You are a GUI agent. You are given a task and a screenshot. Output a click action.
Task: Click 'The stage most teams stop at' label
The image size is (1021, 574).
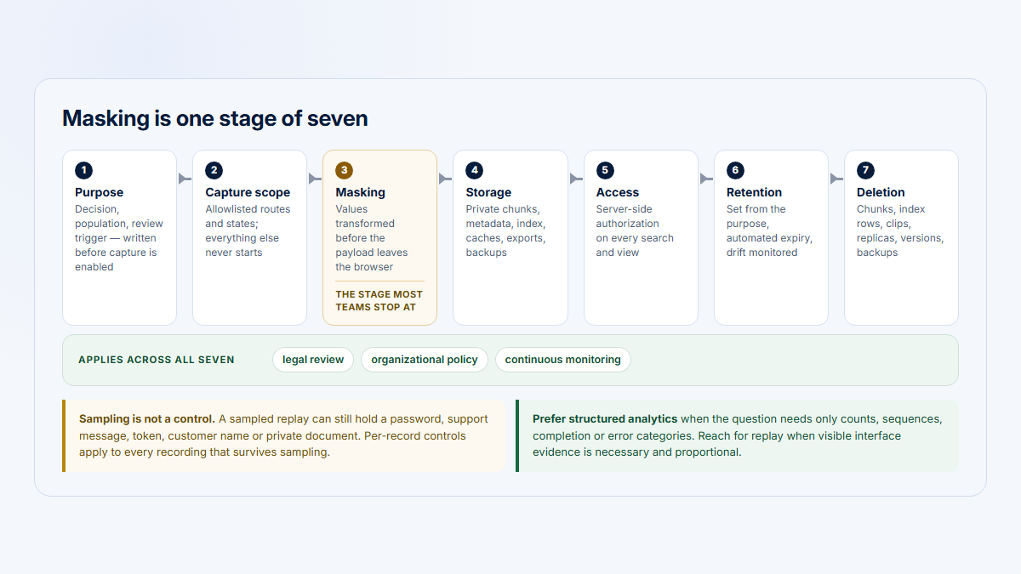coord(379,300)
